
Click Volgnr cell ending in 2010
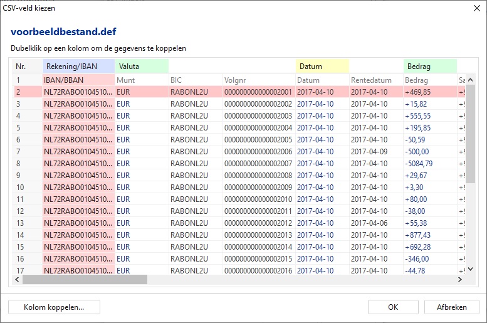click(x=258, y=199)
